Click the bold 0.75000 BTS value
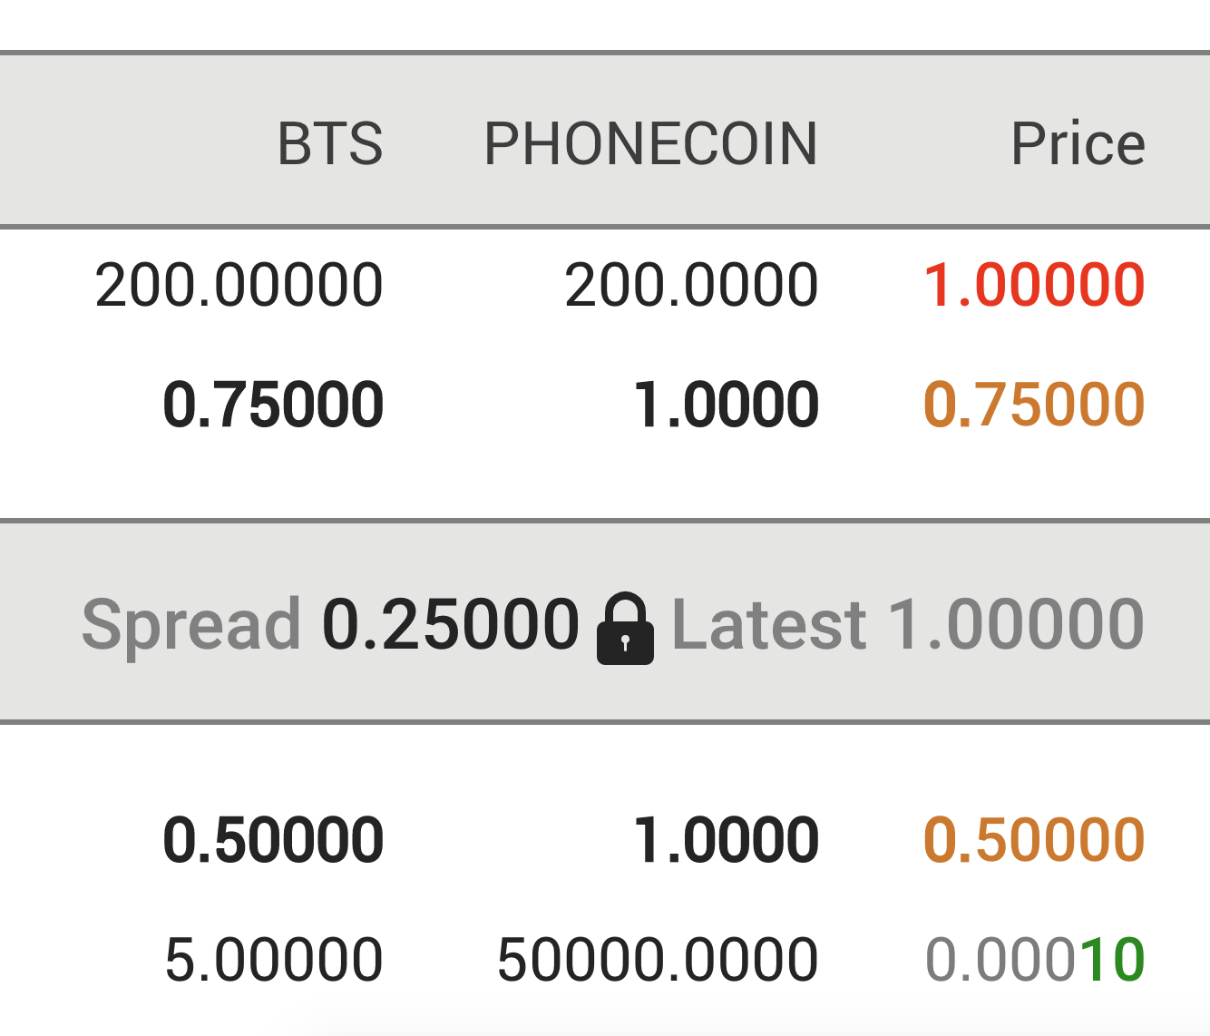Screen dimensions: 1210x1036 coord(273,405)
